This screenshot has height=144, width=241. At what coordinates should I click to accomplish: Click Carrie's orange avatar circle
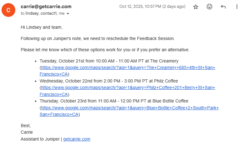pyautogui.click(x=8, y=10)
